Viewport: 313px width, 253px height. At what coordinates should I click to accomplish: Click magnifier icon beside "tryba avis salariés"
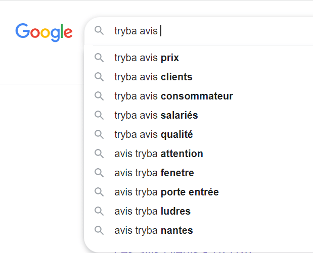pos(99,115)
